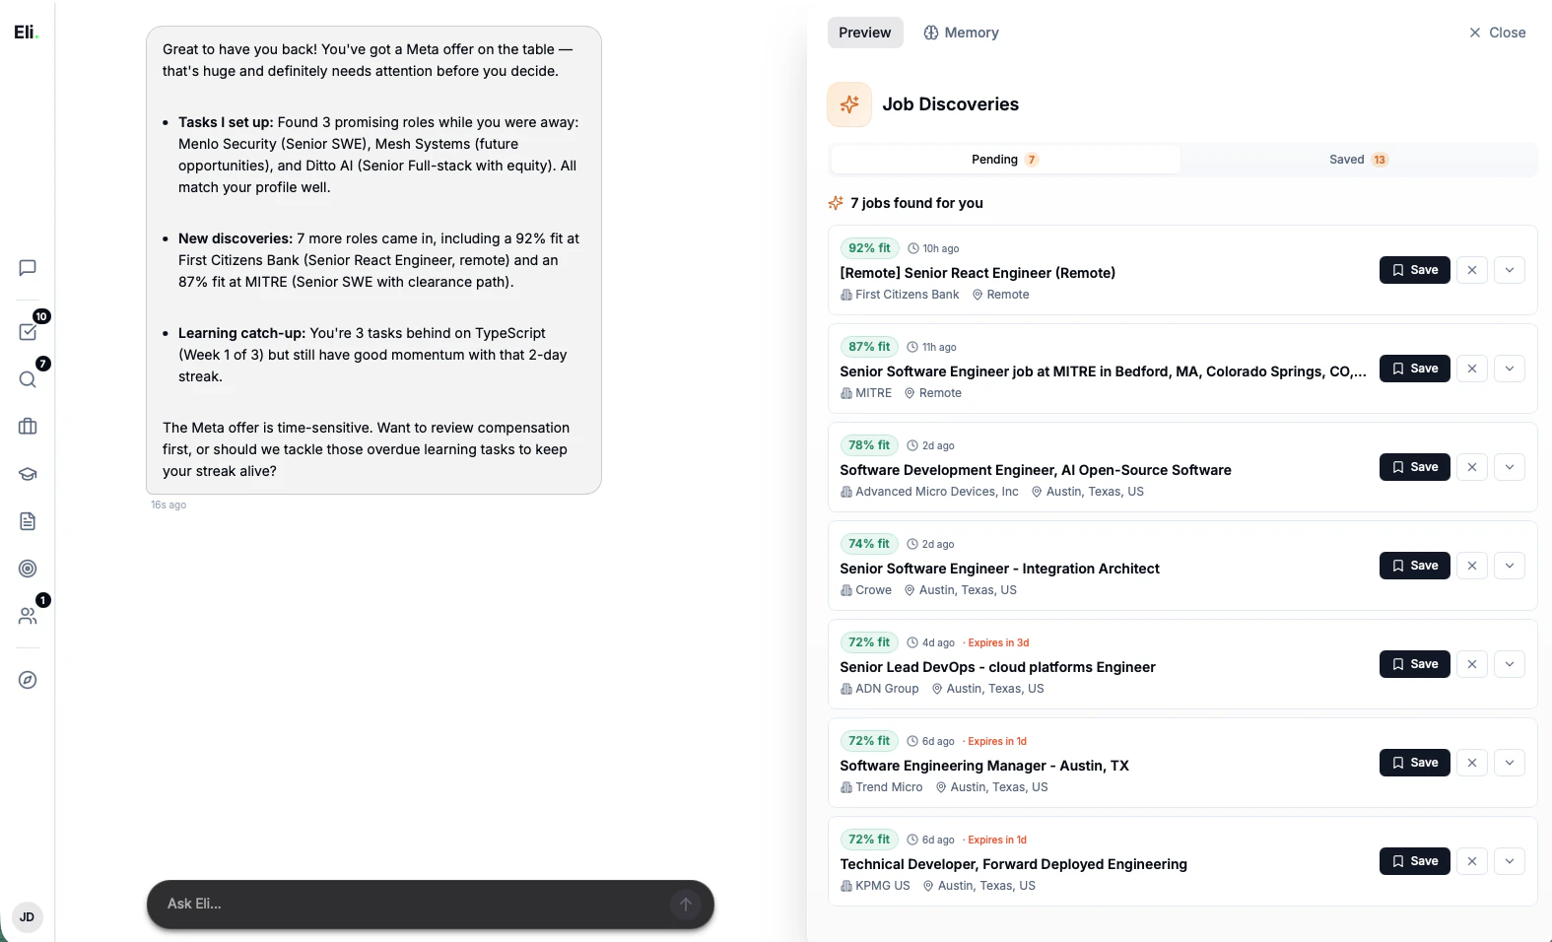Switch to the Memory tab
1552x942 pixels.
(961, 33)
